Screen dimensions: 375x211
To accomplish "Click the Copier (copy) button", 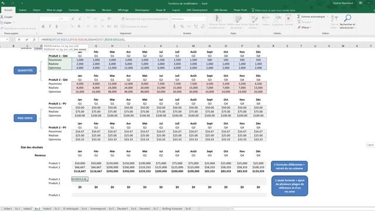I will coord(7,22).
